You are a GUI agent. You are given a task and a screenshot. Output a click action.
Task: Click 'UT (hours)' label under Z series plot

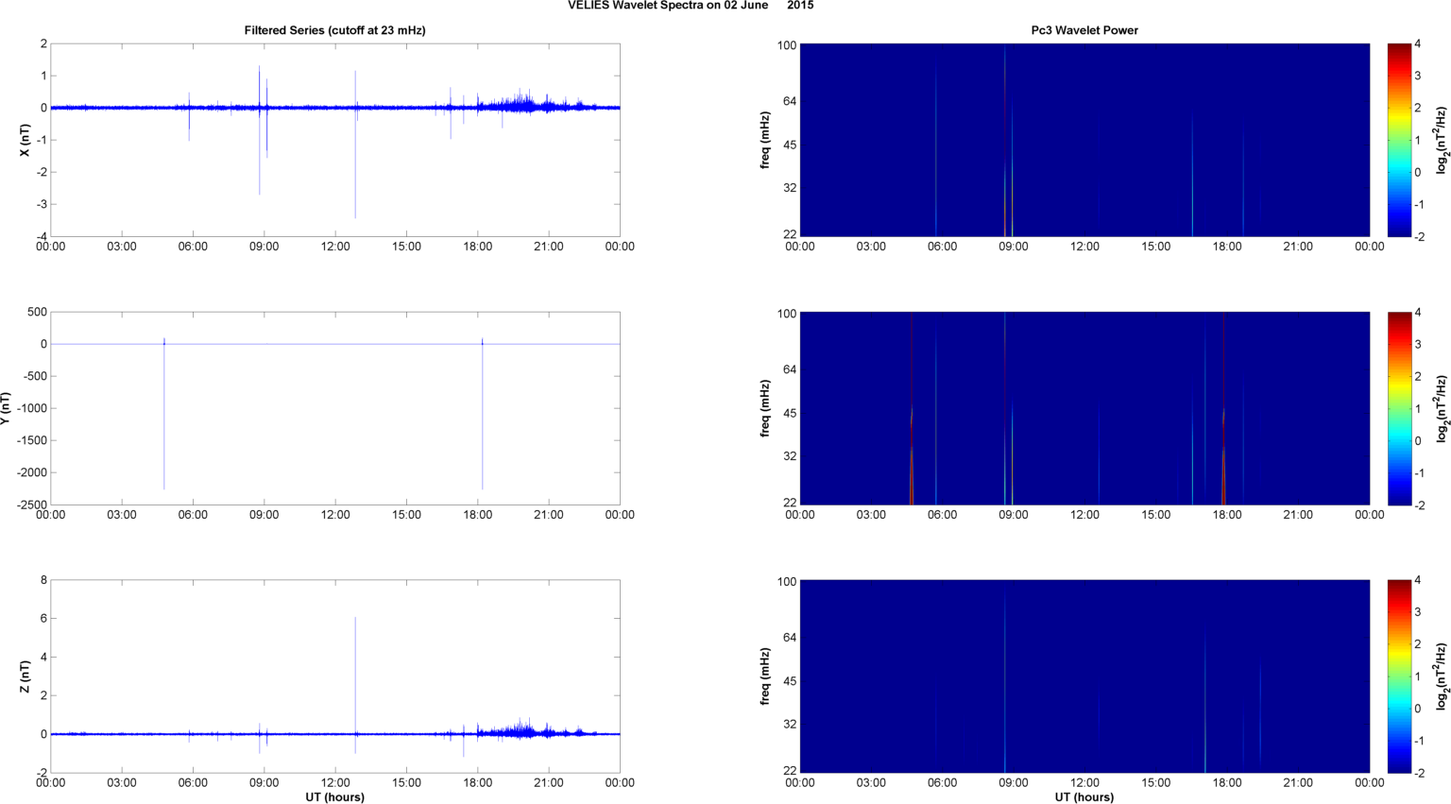tap(335, 796)
